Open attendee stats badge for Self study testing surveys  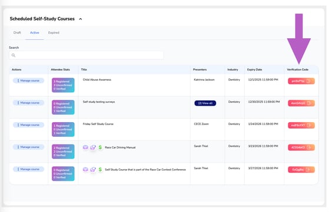63,107
